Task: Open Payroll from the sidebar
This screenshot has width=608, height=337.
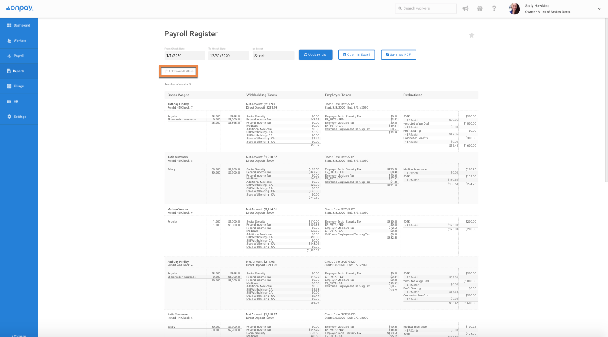Action: click(x=19, y=56)
